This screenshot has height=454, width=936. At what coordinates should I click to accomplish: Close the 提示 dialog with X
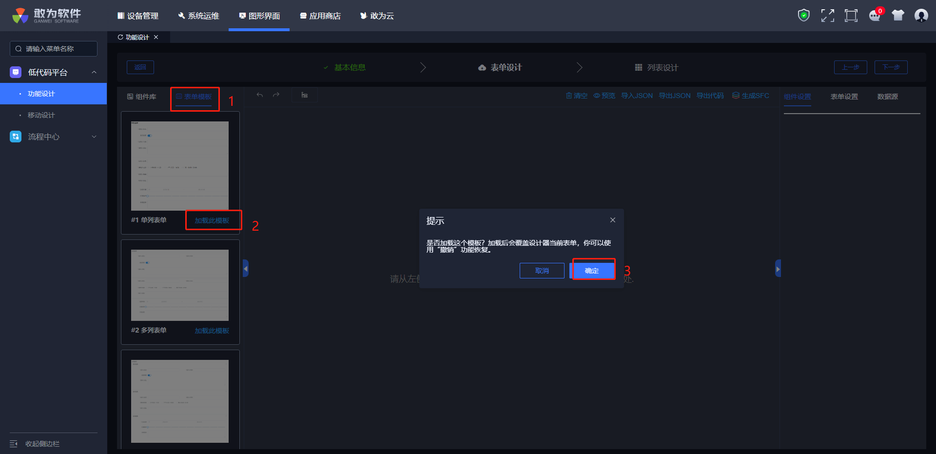pyautogui.click(x=613, y=220)
